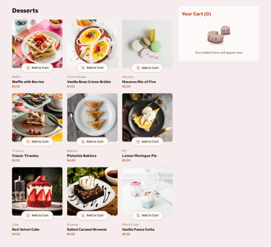Click cart icon on Baklava's Add to Cart
271x247 pixels.
click(x=83, y=141)
